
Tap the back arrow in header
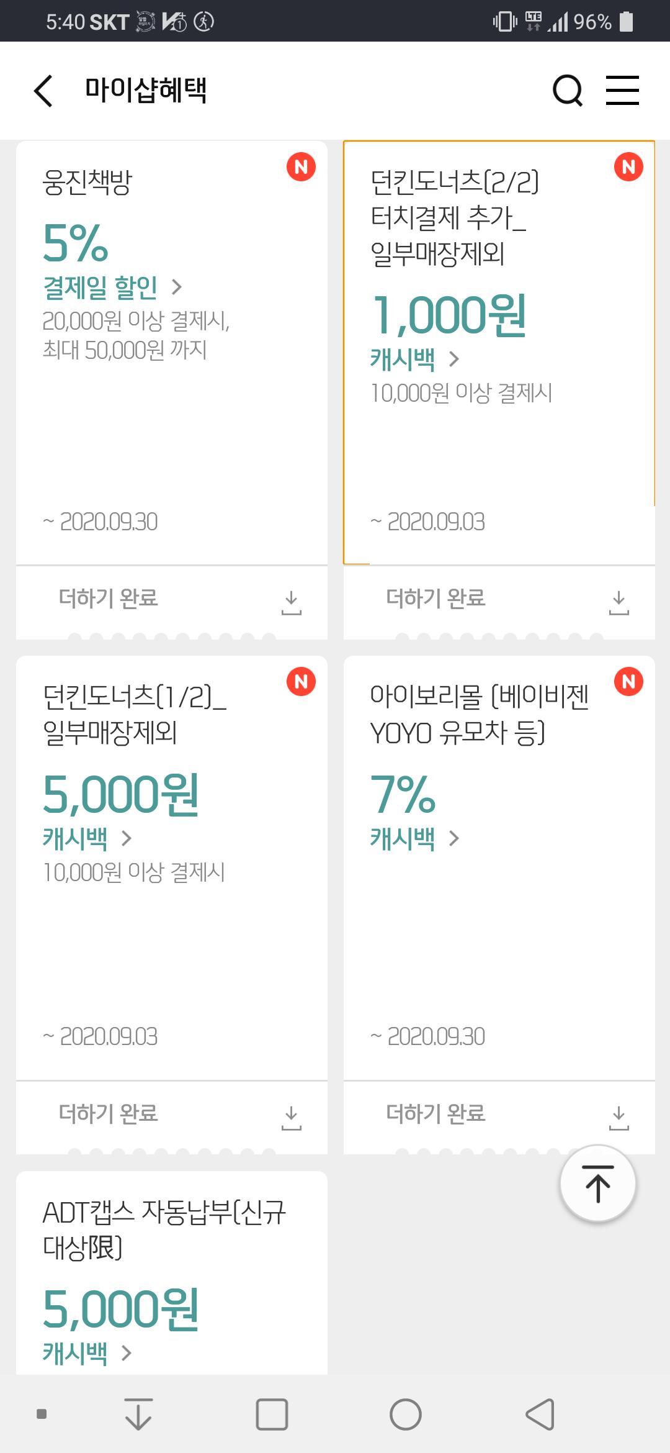coord(43,91)
